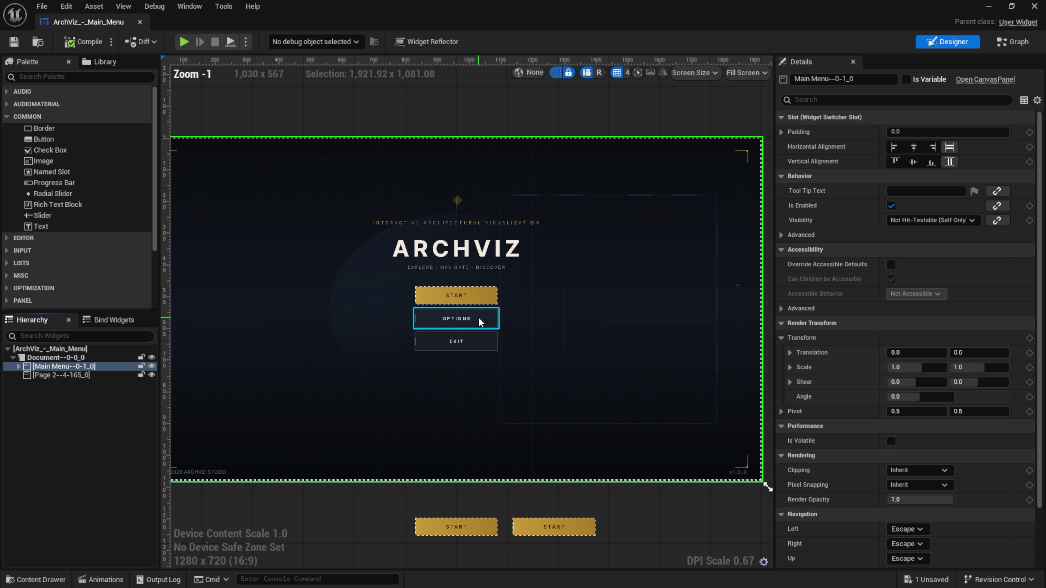The image size is (1046, 588).
Task: Start Play simulation with green arrow
Action: (184, 42)
